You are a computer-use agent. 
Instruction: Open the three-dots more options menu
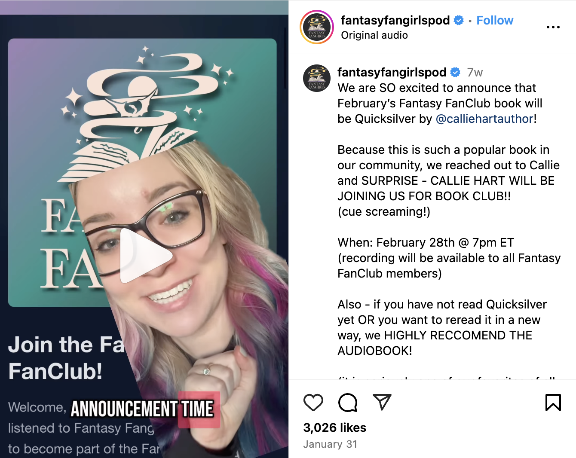point(553,27)
